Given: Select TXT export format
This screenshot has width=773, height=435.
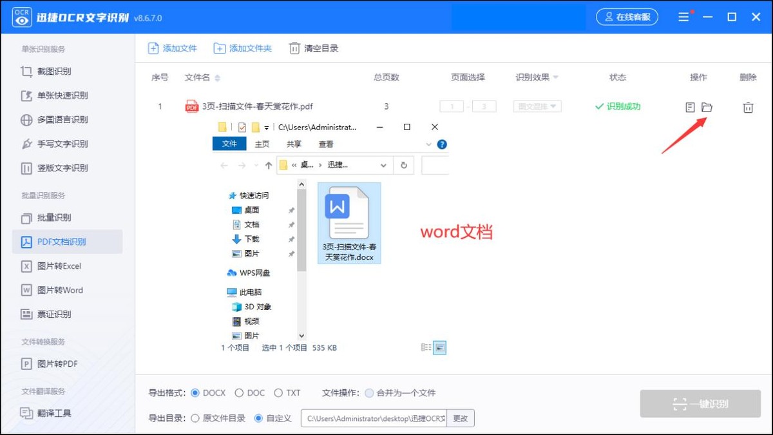Looking at the screenshot, I should point(287,392).
